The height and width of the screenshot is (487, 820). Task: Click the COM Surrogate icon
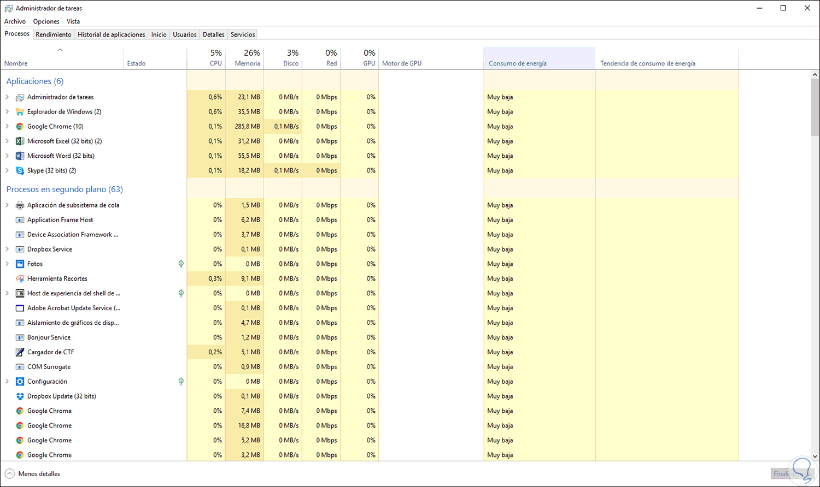pyautogui.click(x=20, y=367)
